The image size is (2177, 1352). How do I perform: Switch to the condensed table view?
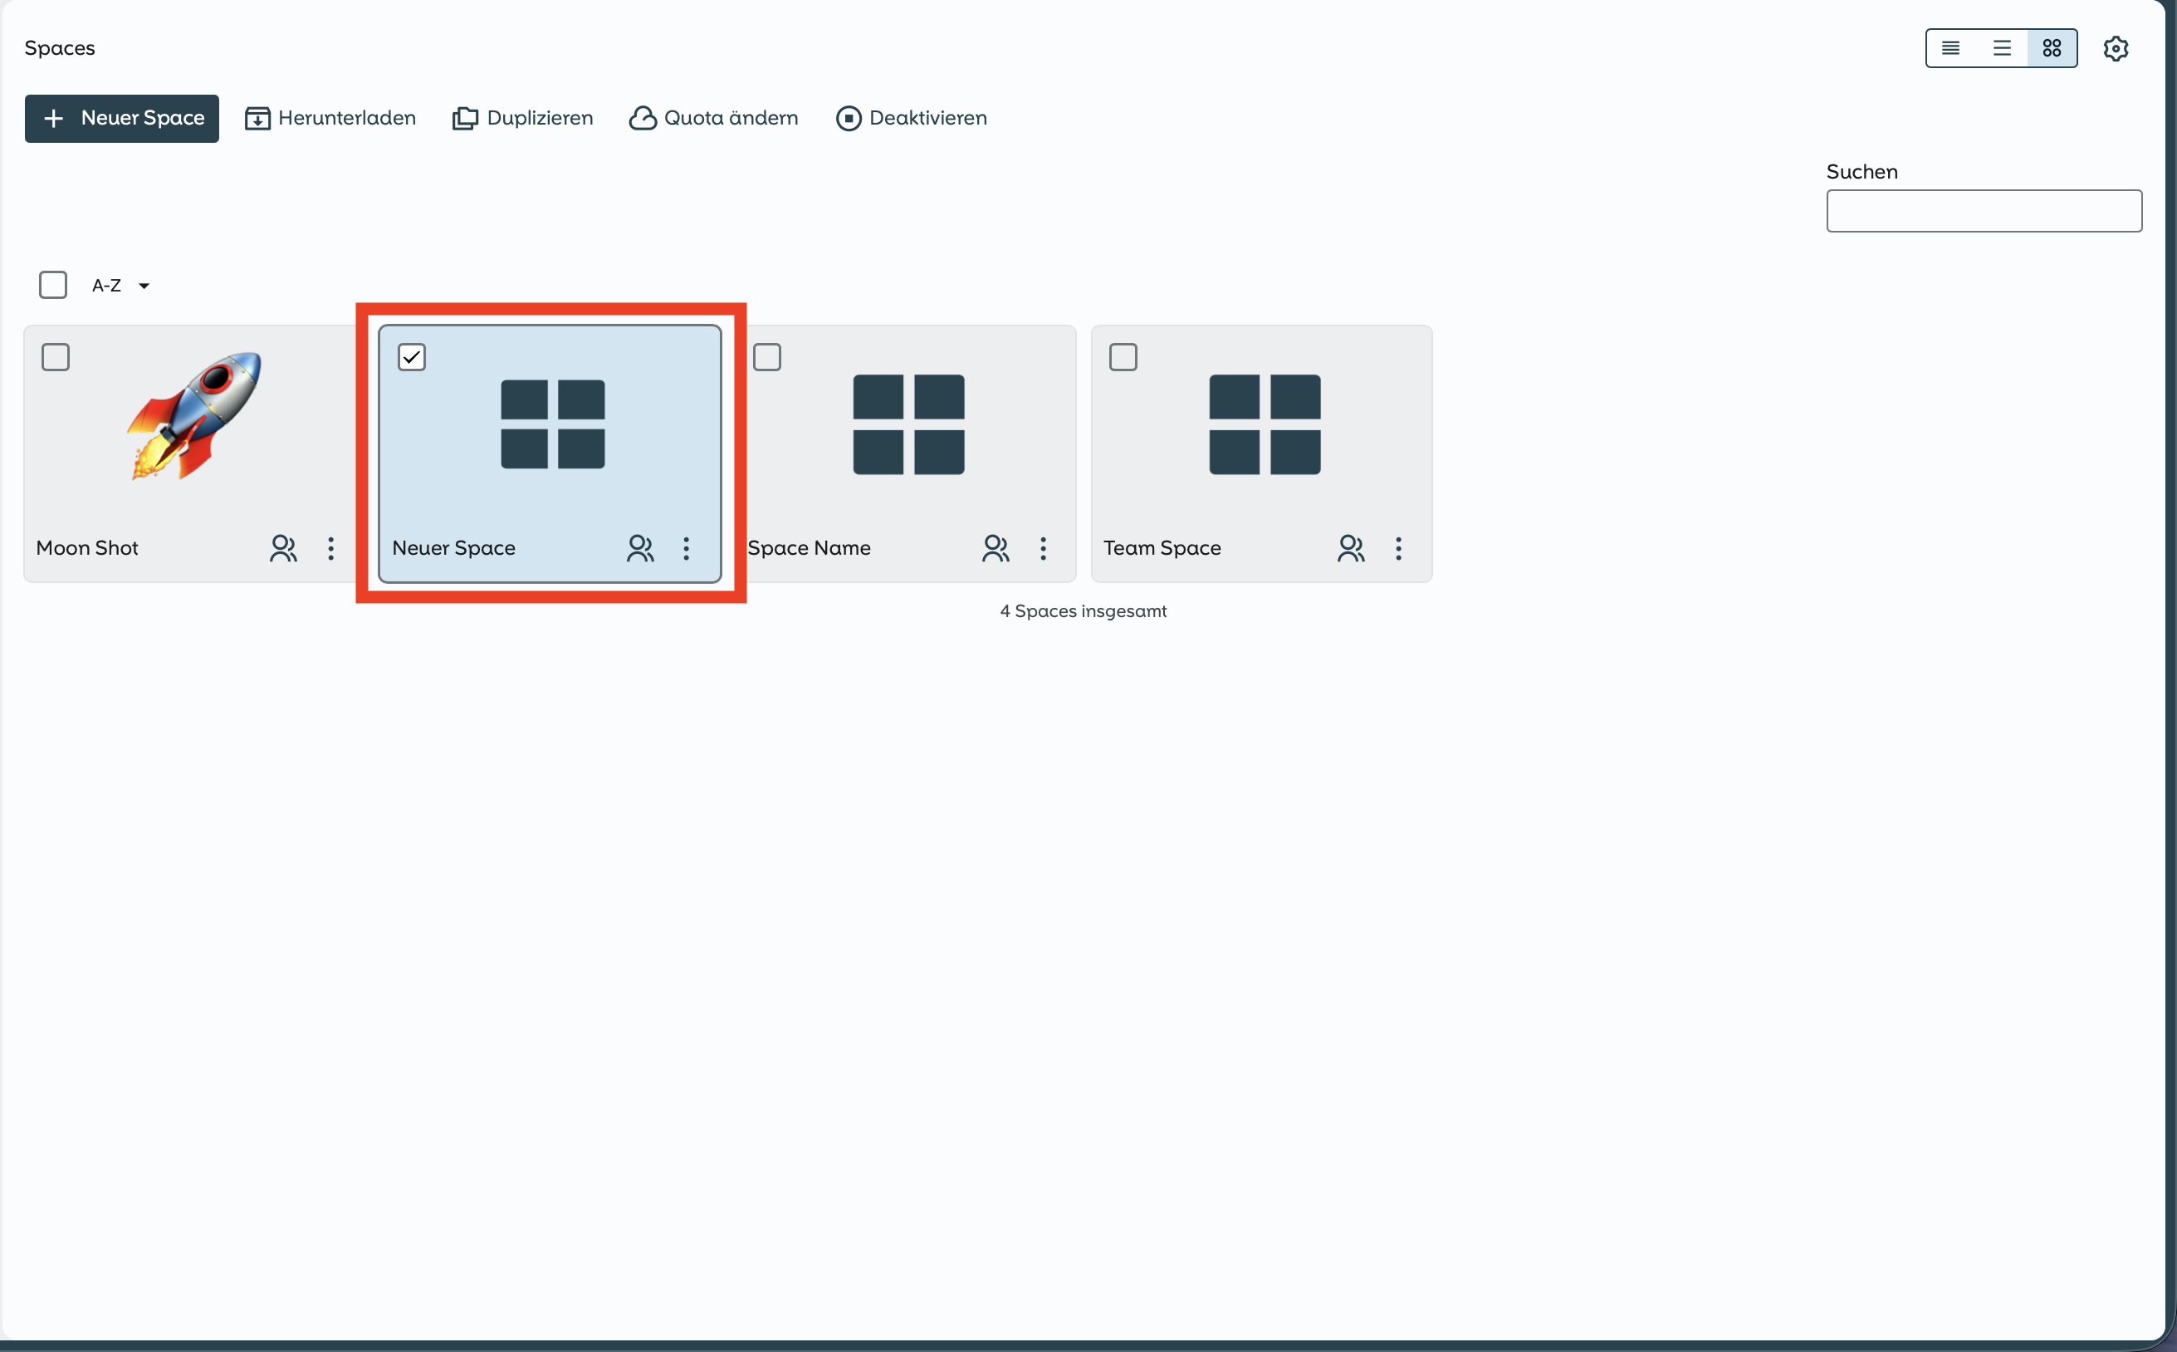click(1951, 48)
